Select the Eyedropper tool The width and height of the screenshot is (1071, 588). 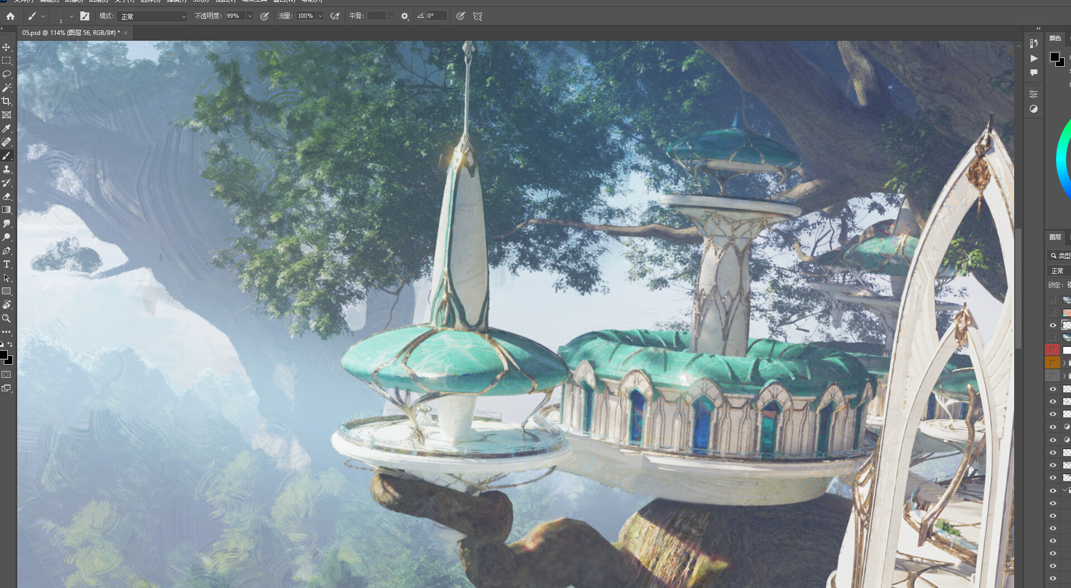(x=7, y=129)
